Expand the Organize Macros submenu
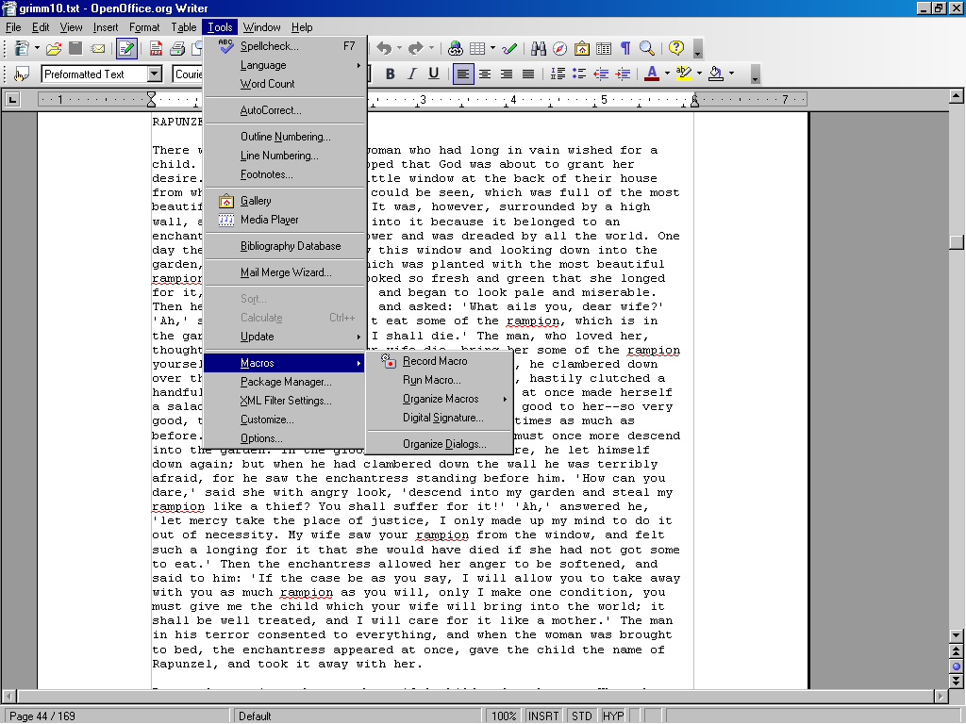 [x=440, y=399]
